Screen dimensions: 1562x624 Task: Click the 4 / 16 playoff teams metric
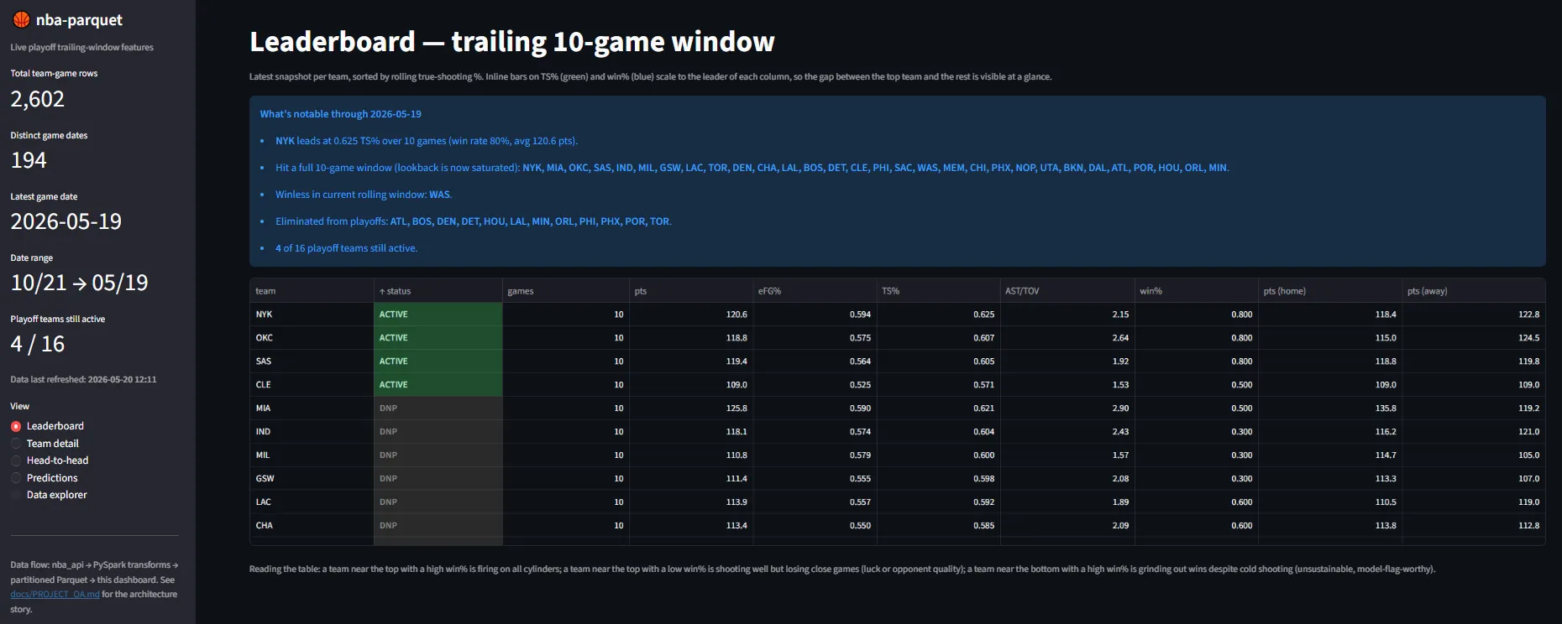[x=38, y=344]
